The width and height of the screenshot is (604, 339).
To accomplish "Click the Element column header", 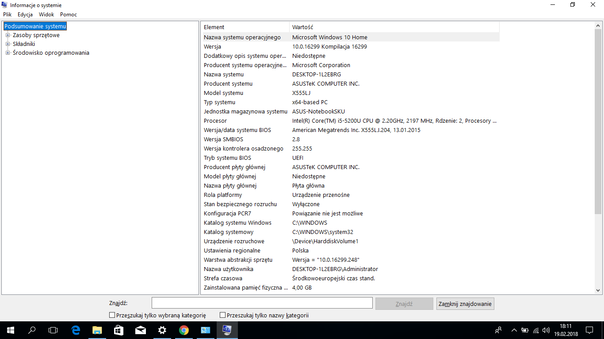I will 245,27.
